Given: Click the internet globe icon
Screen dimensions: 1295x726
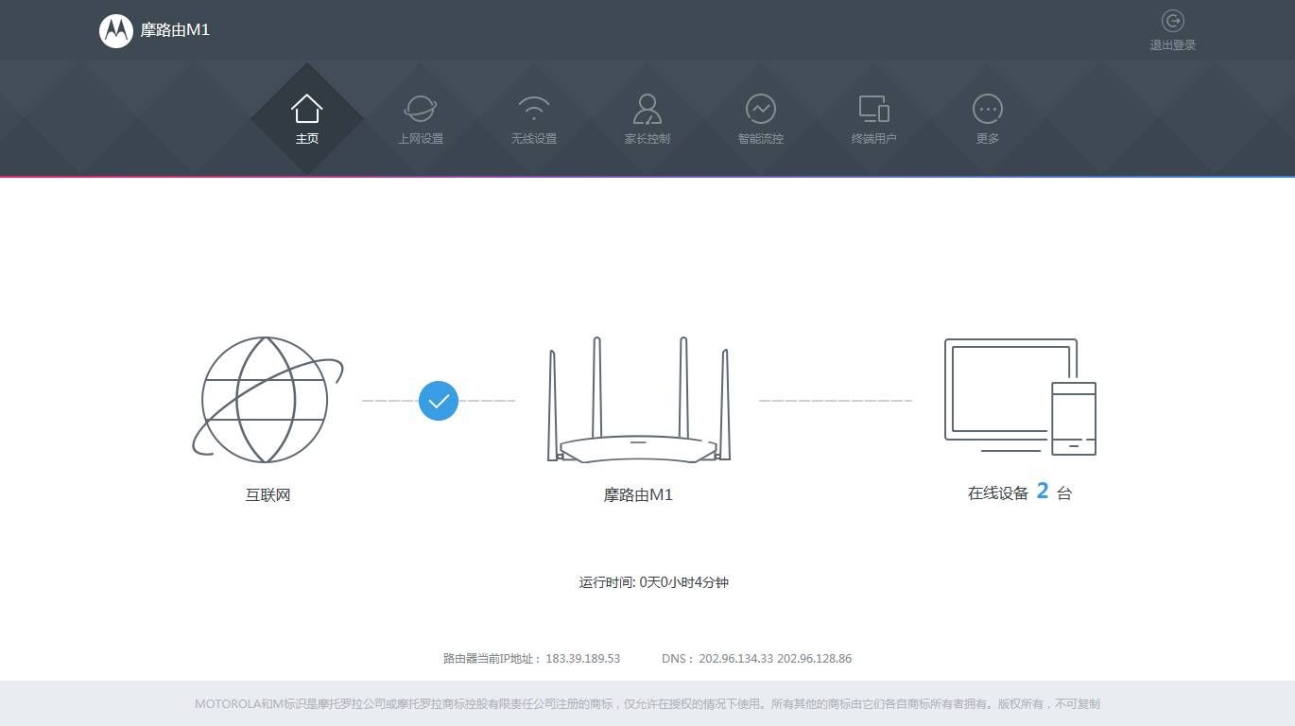Looking at the screenshot, I should (x=267, y=400).
